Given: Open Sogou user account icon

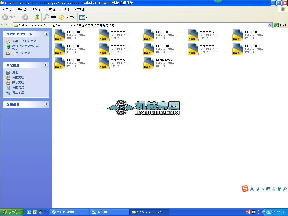Looking at the screenshot, I should 274,189.
